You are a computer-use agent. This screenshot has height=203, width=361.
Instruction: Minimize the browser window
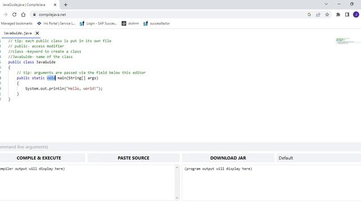pyautogui.click(x=339, y=4)
